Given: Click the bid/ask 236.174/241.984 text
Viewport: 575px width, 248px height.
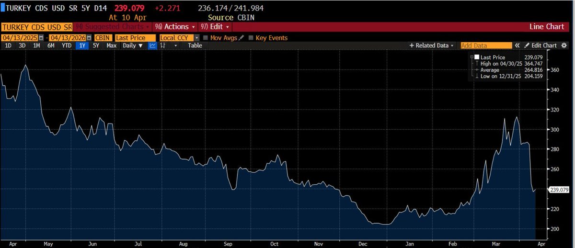Looking at the screenshot, I should 230,8.
